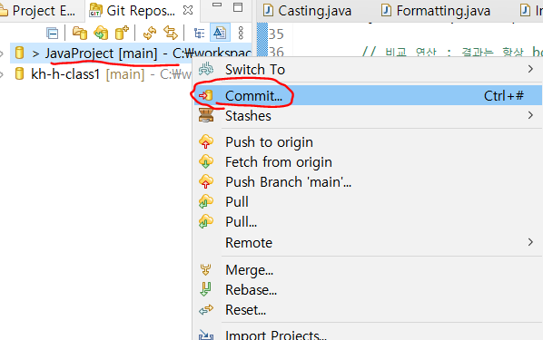Image resolution: width=543 pixels, height=340 pixels.
Task: Open the Git view menu (three dots)
Action: pos(241,34)
